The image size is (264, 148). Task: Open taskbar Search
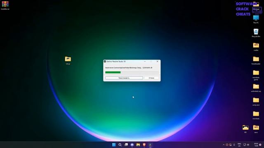120,145
